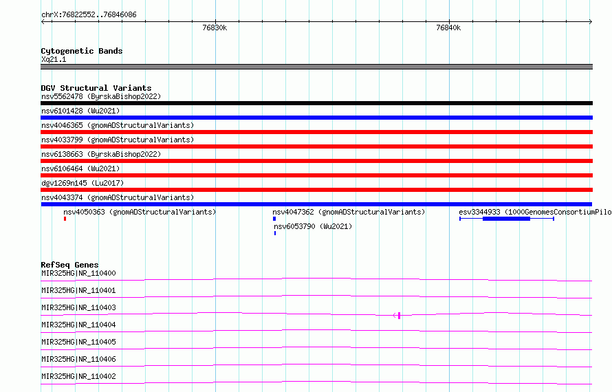Click the nsv4050363 gnomAD variant label
Screen dimensions: 612x392
pos(140,212)
